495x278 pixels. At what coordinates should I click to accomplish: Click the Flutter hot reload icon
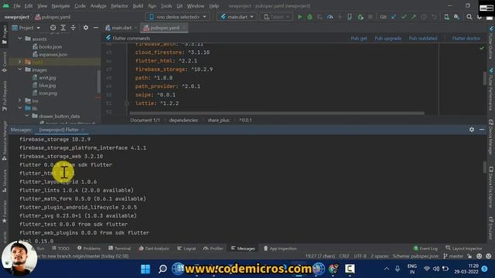point(340,17)
